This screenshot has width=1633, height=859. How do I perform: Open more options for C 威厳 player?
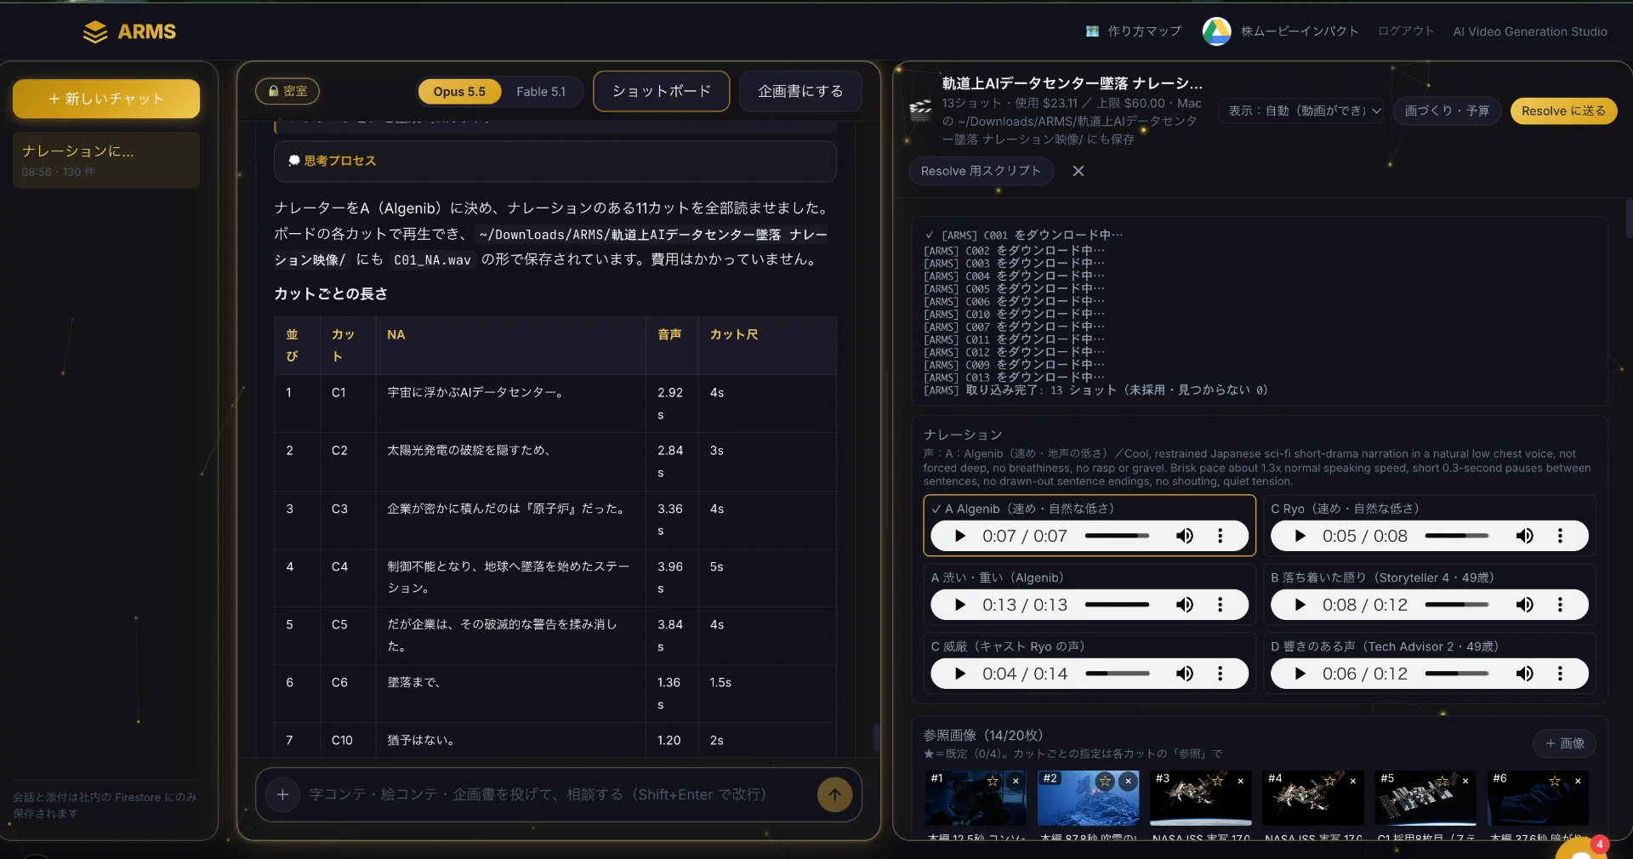click(1220, 674)
